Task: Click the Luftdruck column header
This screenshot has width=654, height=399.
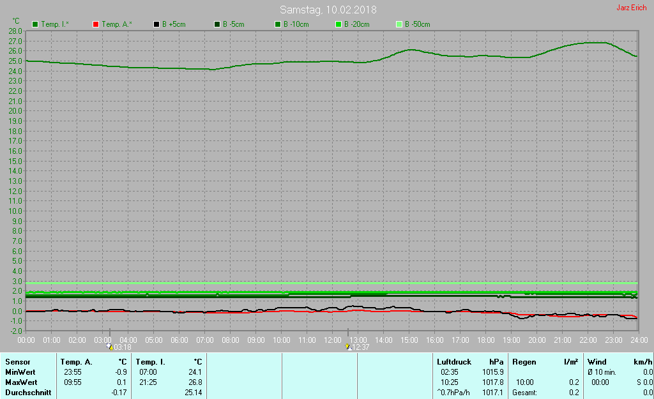Action: [453, 362]
